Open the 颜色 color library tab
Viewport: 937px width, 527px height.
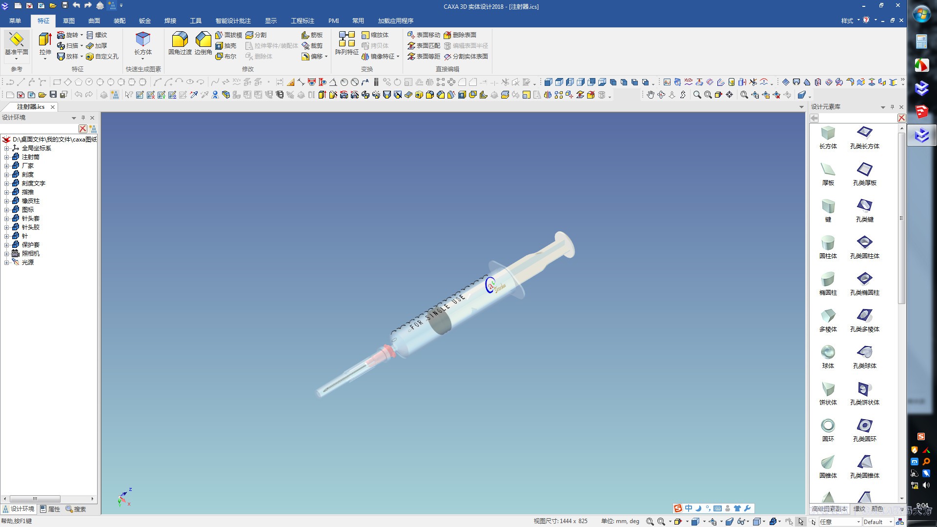[x=877, y=509]
